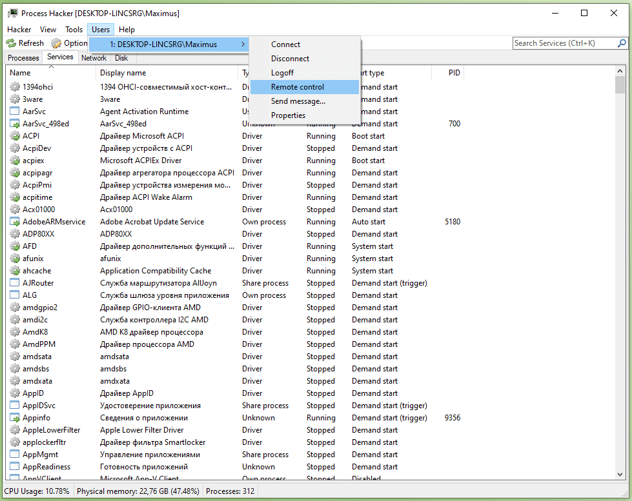Click the gear icon of 1394ohci service
Viewport: 632px width, 501px height.
pyautogui.click(x=15, y=87)
